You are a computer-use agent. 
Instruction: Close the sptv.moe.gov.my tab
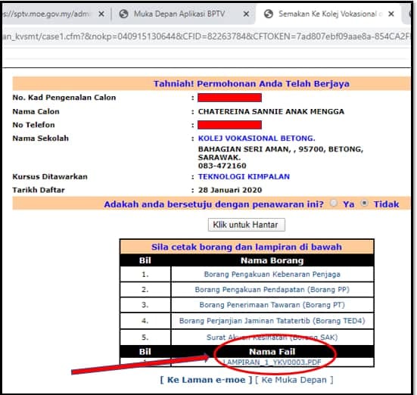[x=101, y=14]
